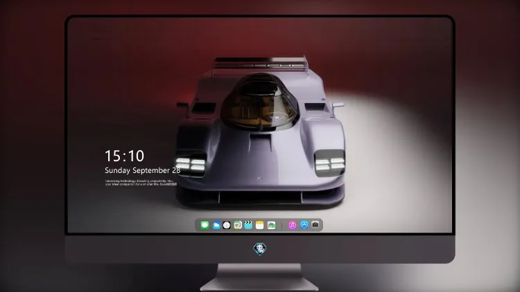Open the blue App Store icon
This screenshot has width=520, height=292.
[304, 225]
